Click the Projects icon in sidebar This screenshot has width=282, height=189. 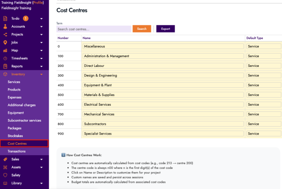(x=5, y=34)
